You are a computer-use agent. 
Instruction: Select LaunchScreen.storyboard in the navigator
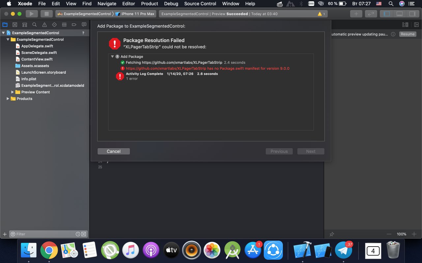click(x=44, y=72)
